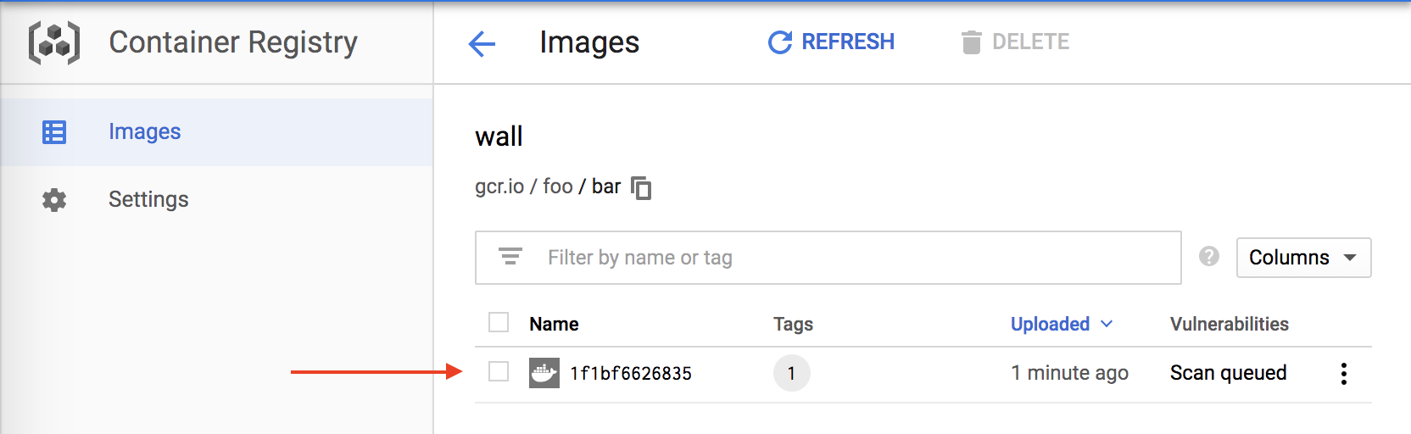
Task: Toggle sort order on Uploaded column
Action: pos(1061,324)
